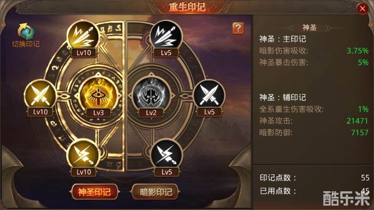Close the 重生印记 window

tap(362, 9)
